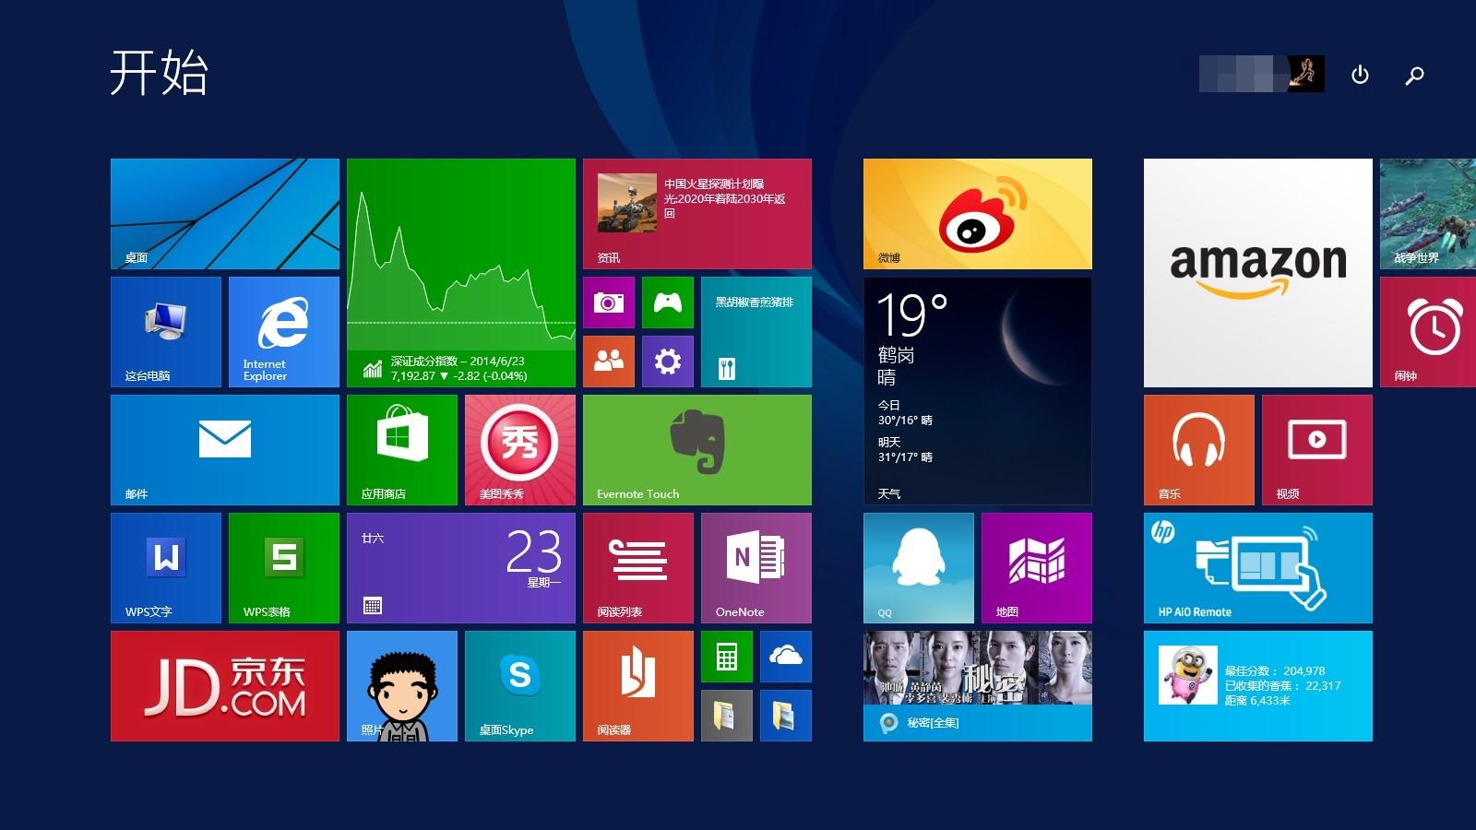Open the 音乐 music tile
Screen dimensions: 1476x830
1198,449
